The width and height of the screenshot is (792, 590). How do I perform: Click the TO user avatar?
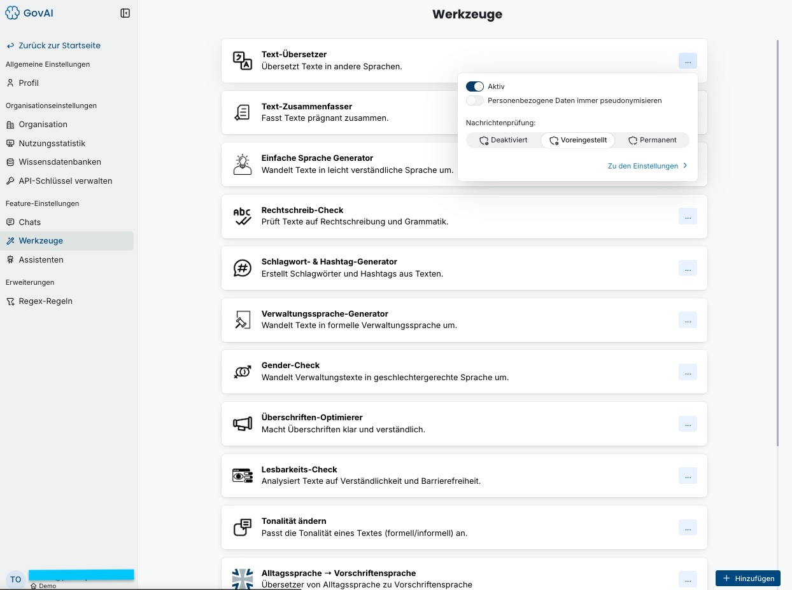coord(16,579)
